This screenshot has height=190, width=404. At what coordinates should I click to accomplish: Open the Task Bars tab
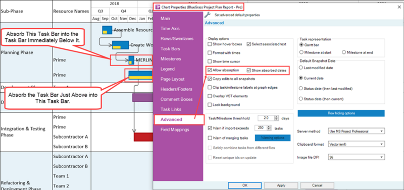(170, 48)
